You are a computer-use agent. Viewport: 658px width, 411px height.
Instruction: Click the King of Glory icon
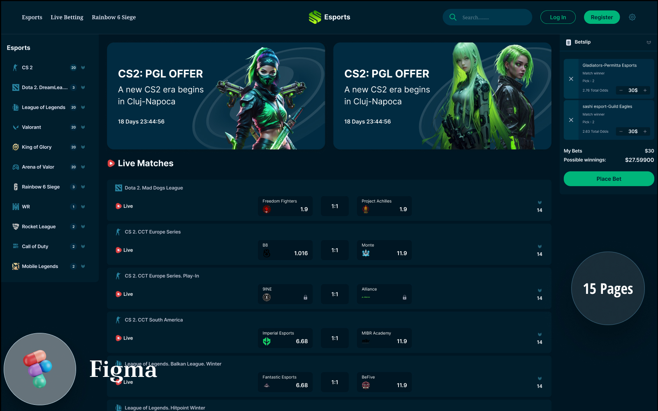coord(16,147)
